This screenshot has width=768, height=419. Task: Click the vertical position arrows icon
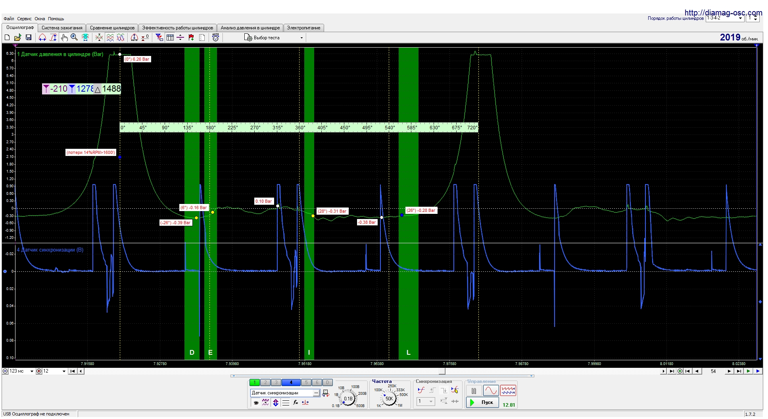coord(276,402)
